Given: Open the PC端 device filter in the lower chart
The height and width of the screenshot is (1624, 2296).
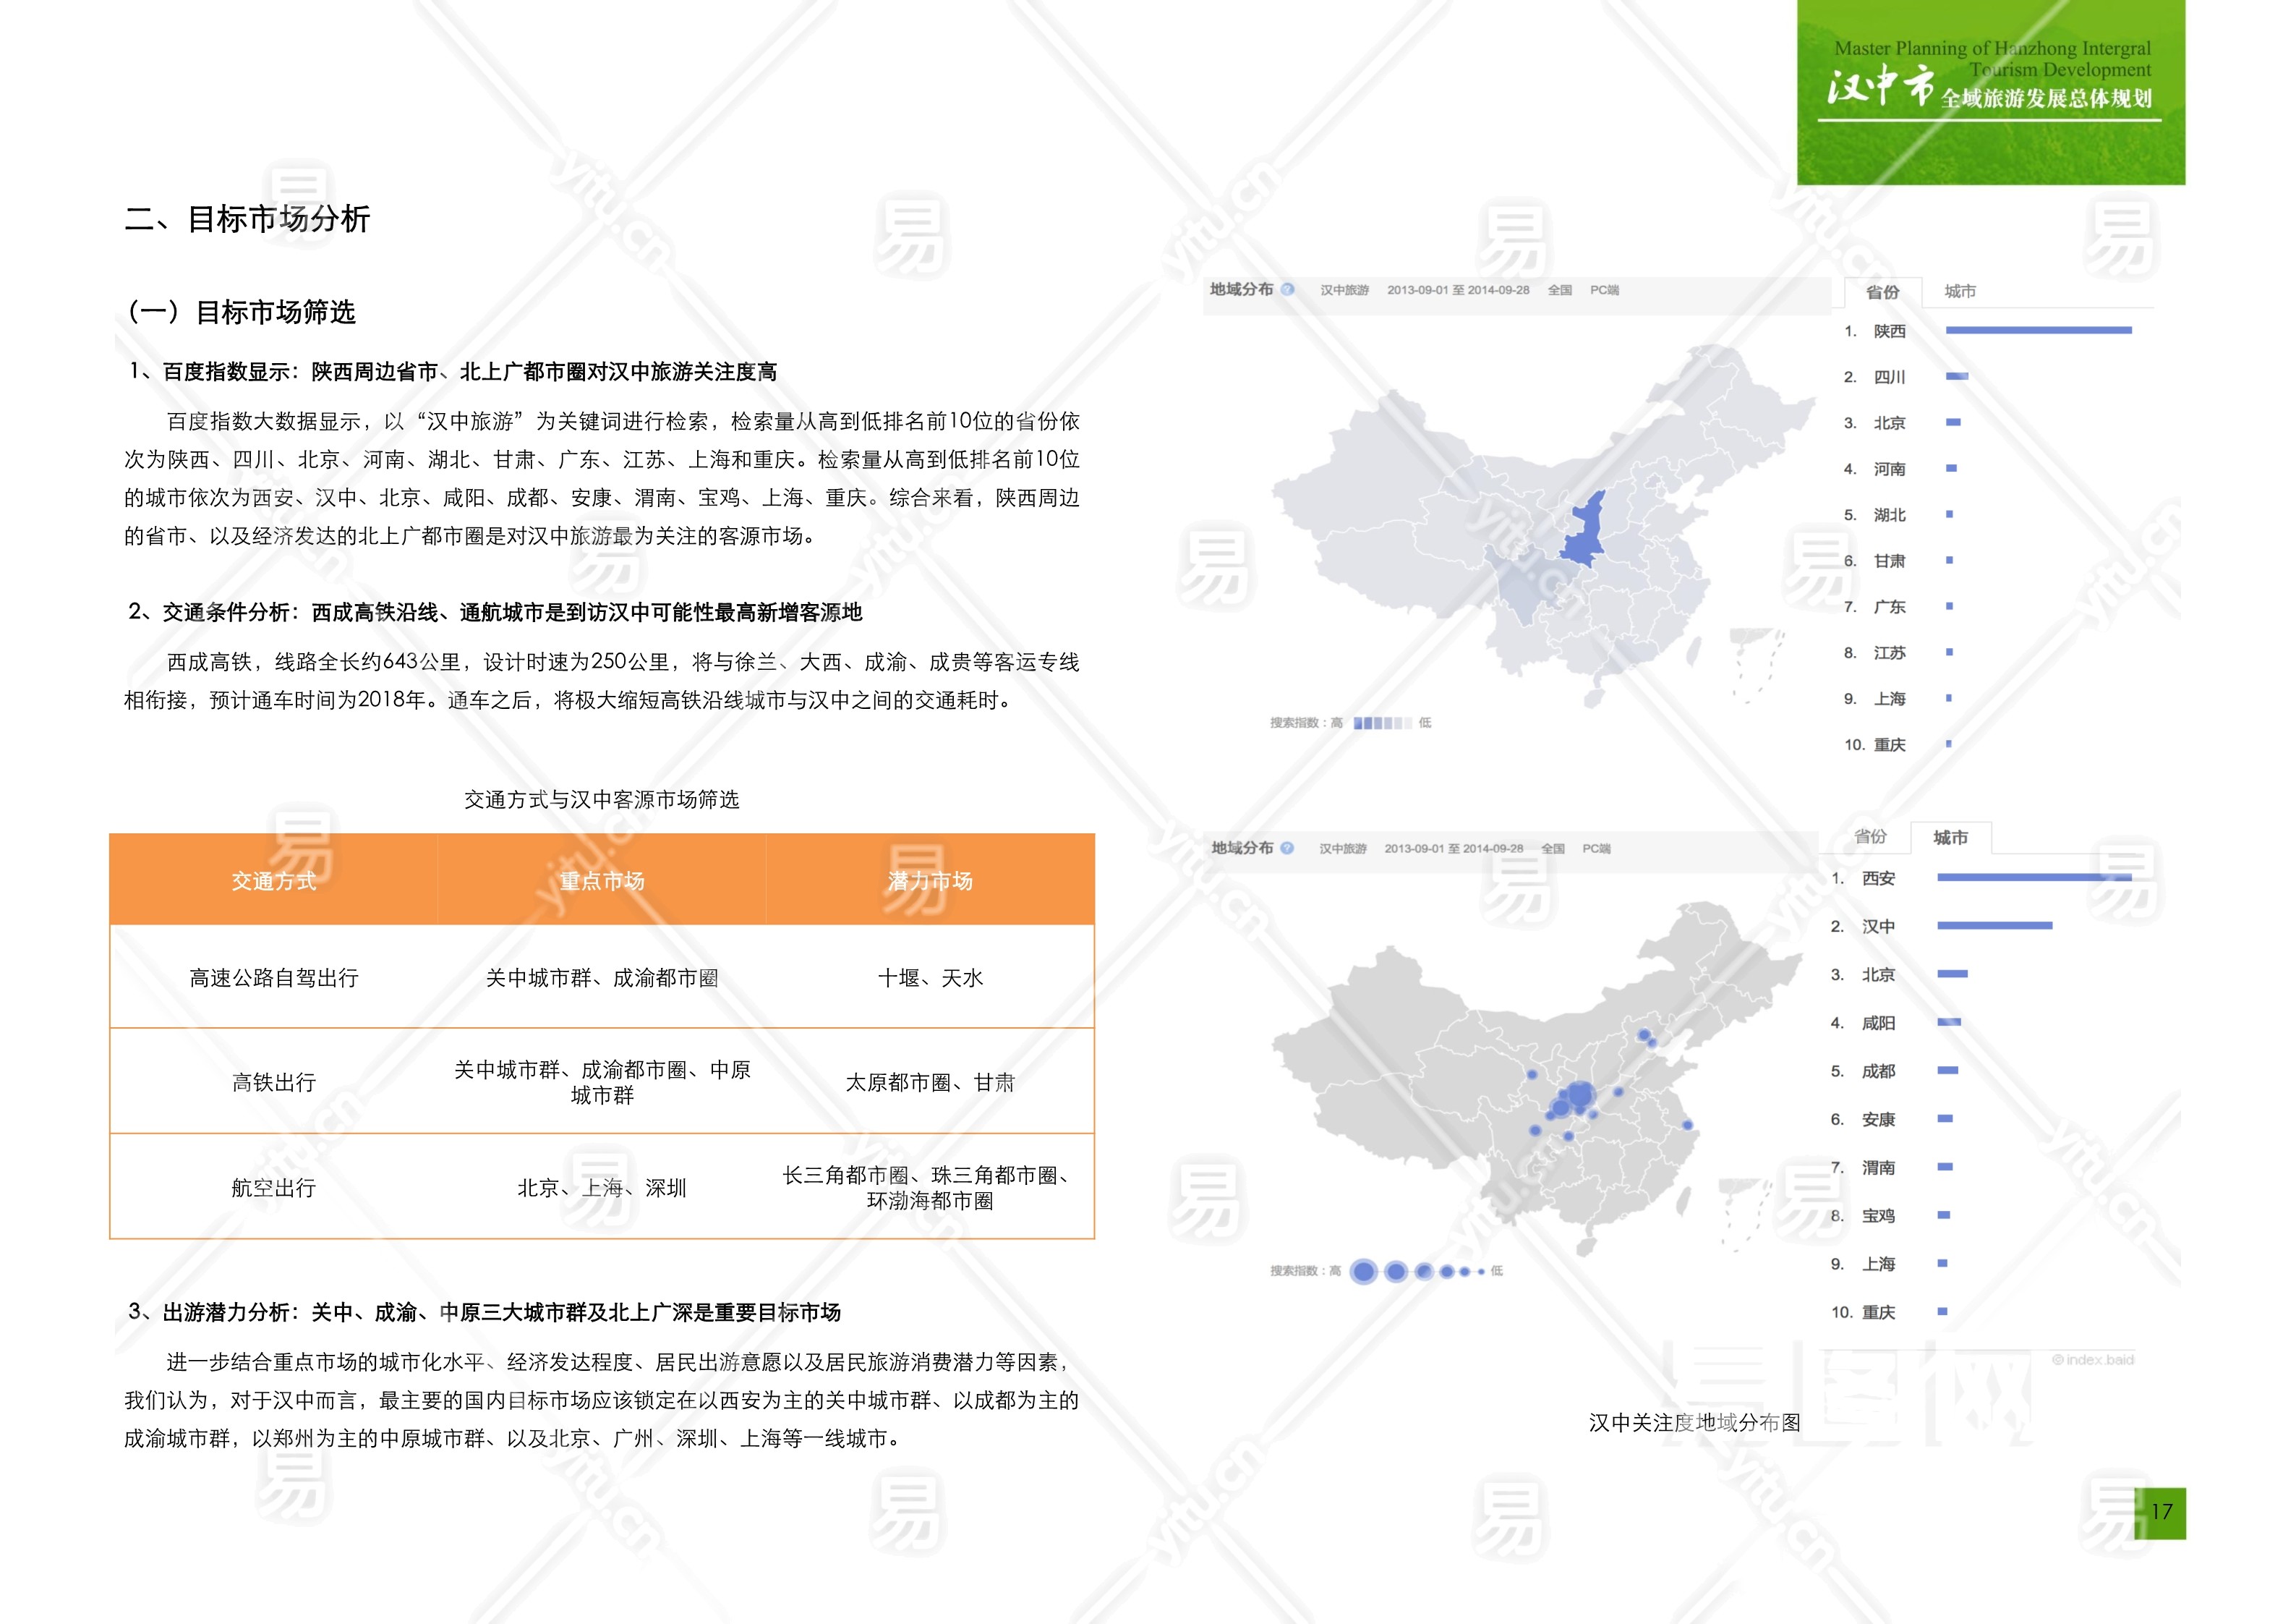Looking at the screenshot, I should click(1596, 849).
